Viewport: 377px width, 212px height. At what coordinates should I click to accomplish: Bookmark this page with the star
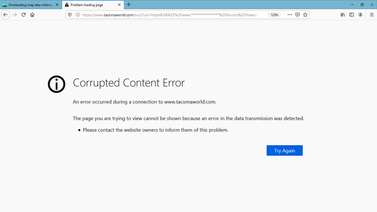(305, 15)
